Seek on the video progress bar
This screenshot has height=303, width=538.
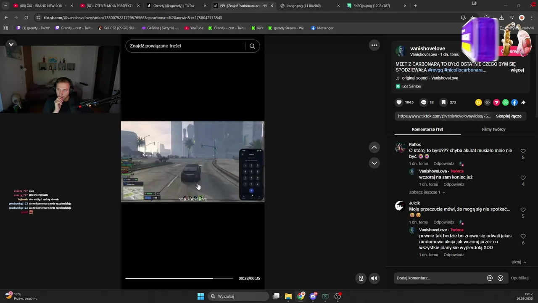(x=179, y=278)
